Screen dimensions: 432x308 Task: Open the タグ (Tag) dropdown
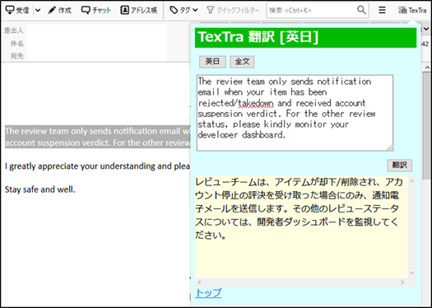click(x=183, y=11)
